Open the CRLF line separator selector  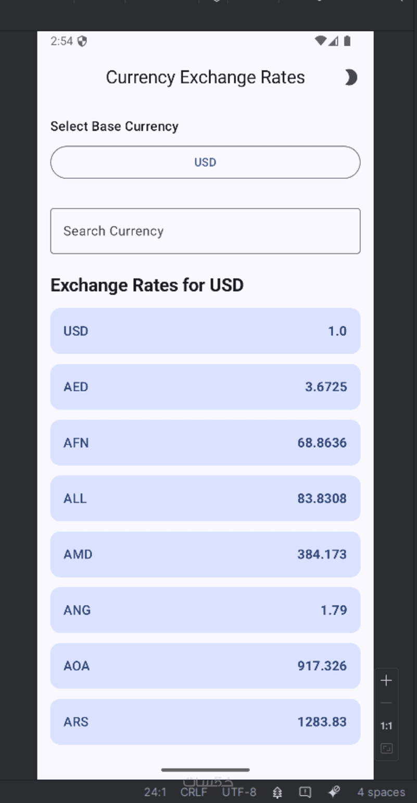coord(194,792)
